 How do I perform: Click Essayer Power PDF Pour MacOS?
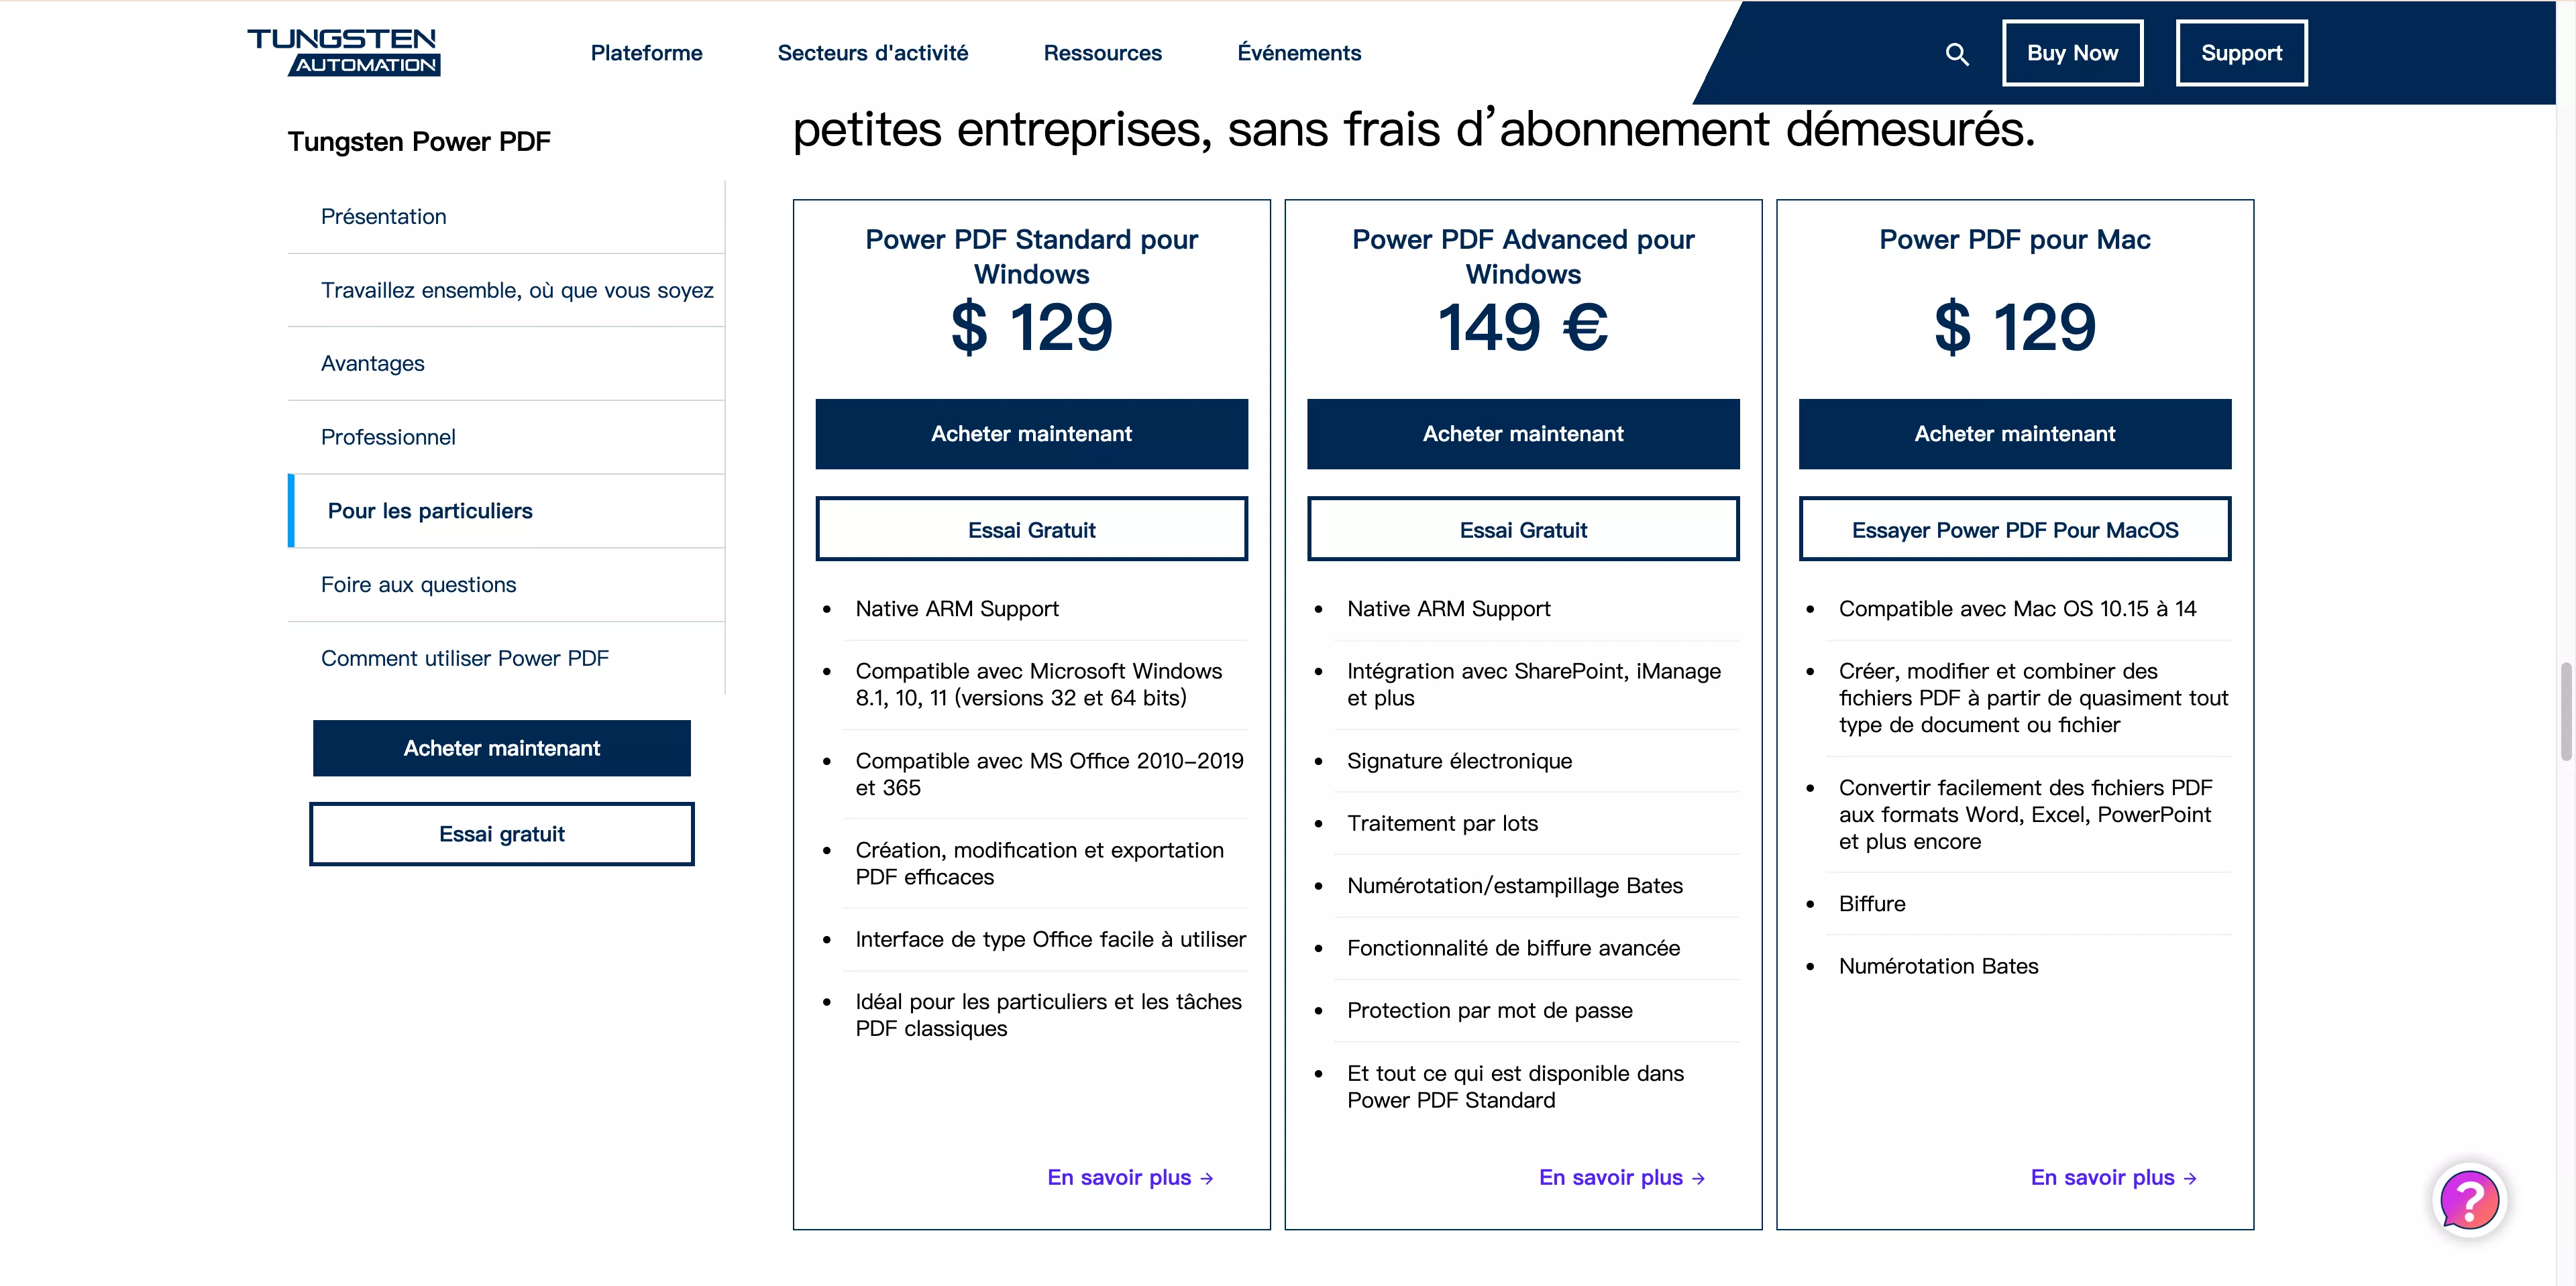pyautogui.click(x=2014, y=530)
